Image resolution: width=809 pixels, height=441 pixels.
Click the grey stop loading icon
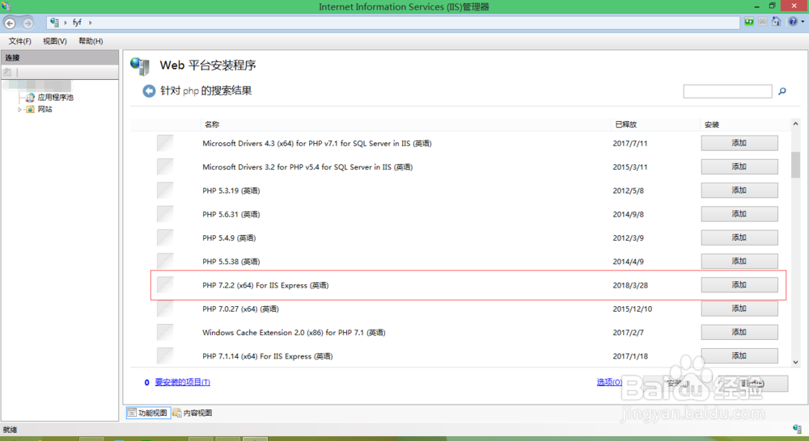762,22
